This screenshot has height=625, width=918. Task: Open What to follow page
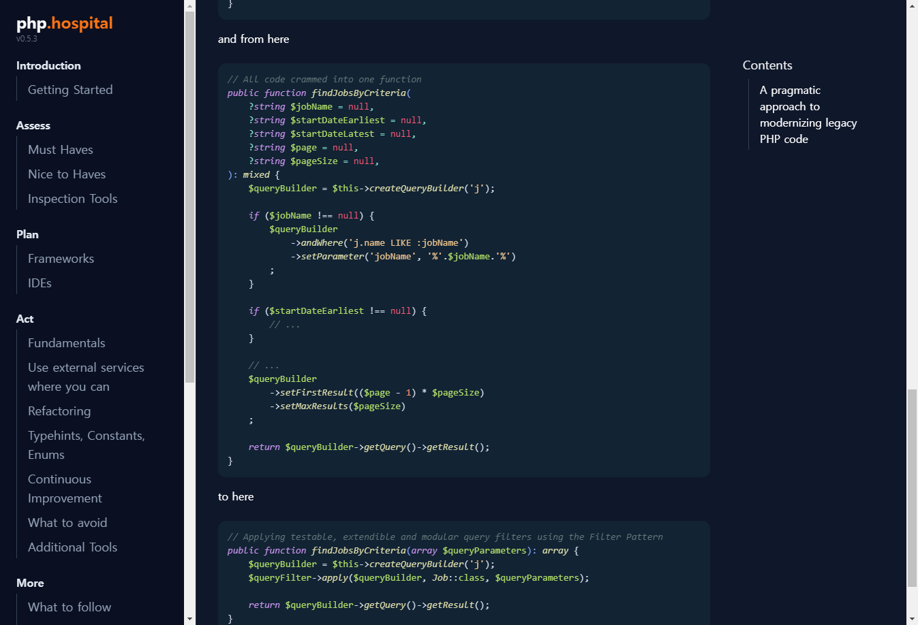pyautogui.click(x=70, y=607)
